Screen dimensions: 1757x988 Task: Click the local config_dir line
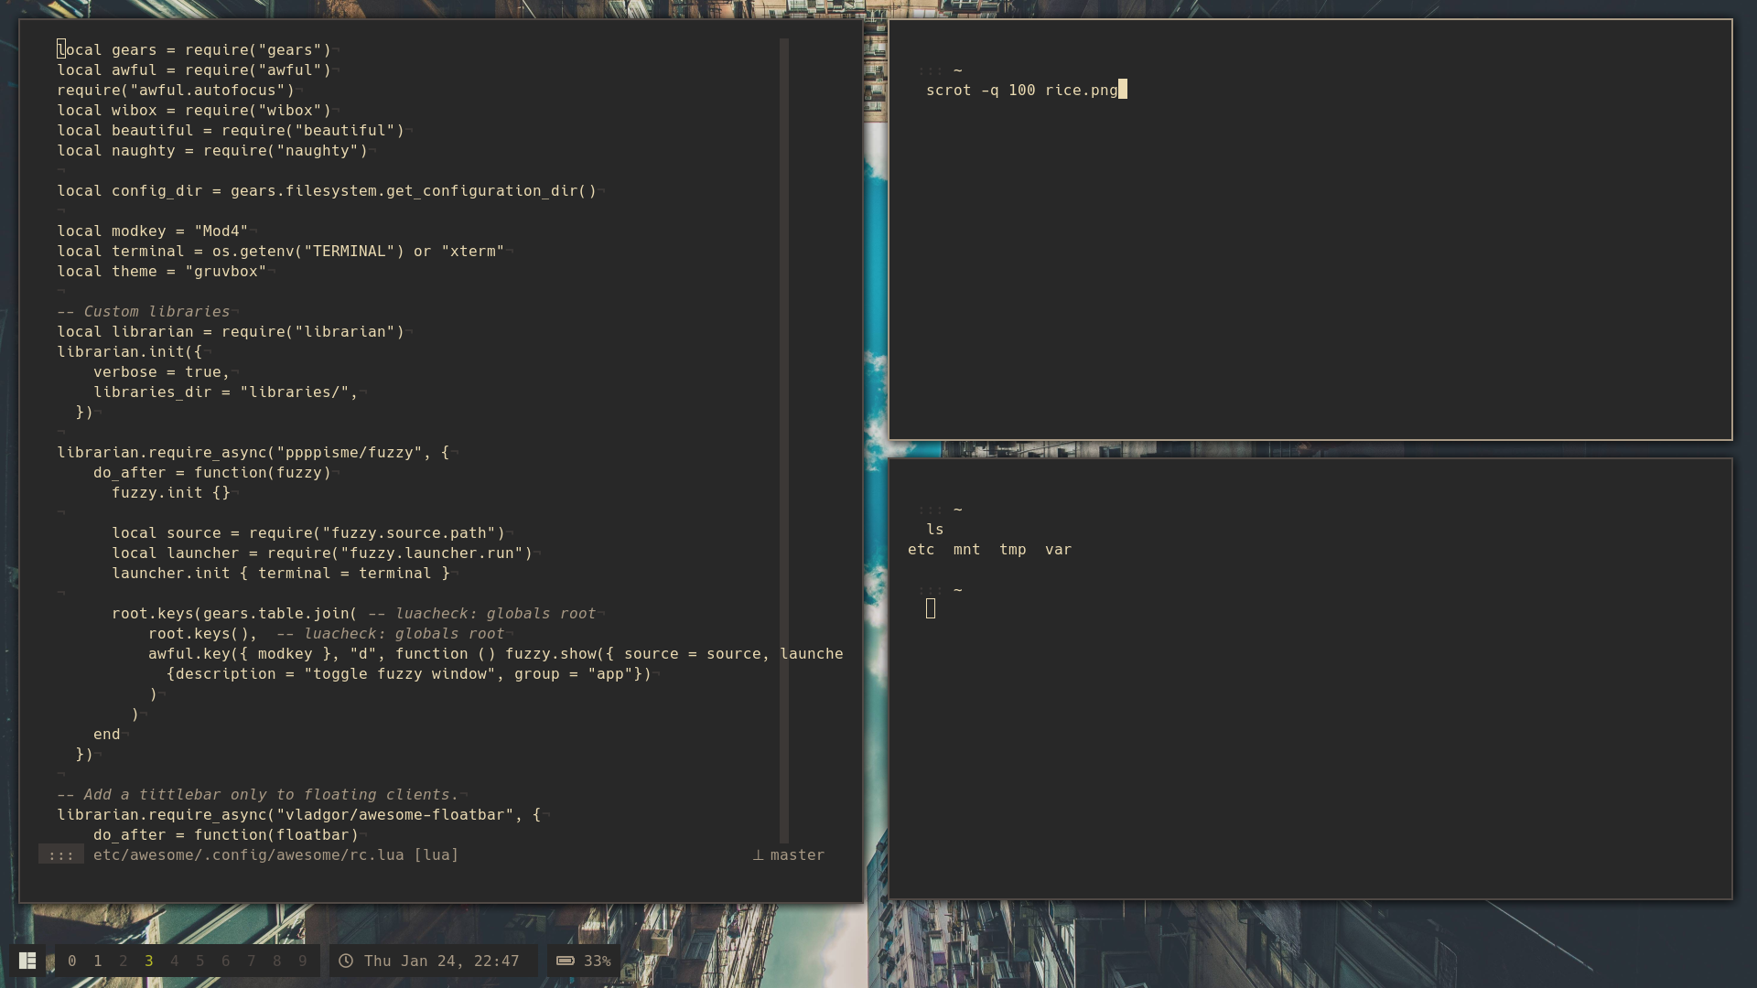point(327,190)
